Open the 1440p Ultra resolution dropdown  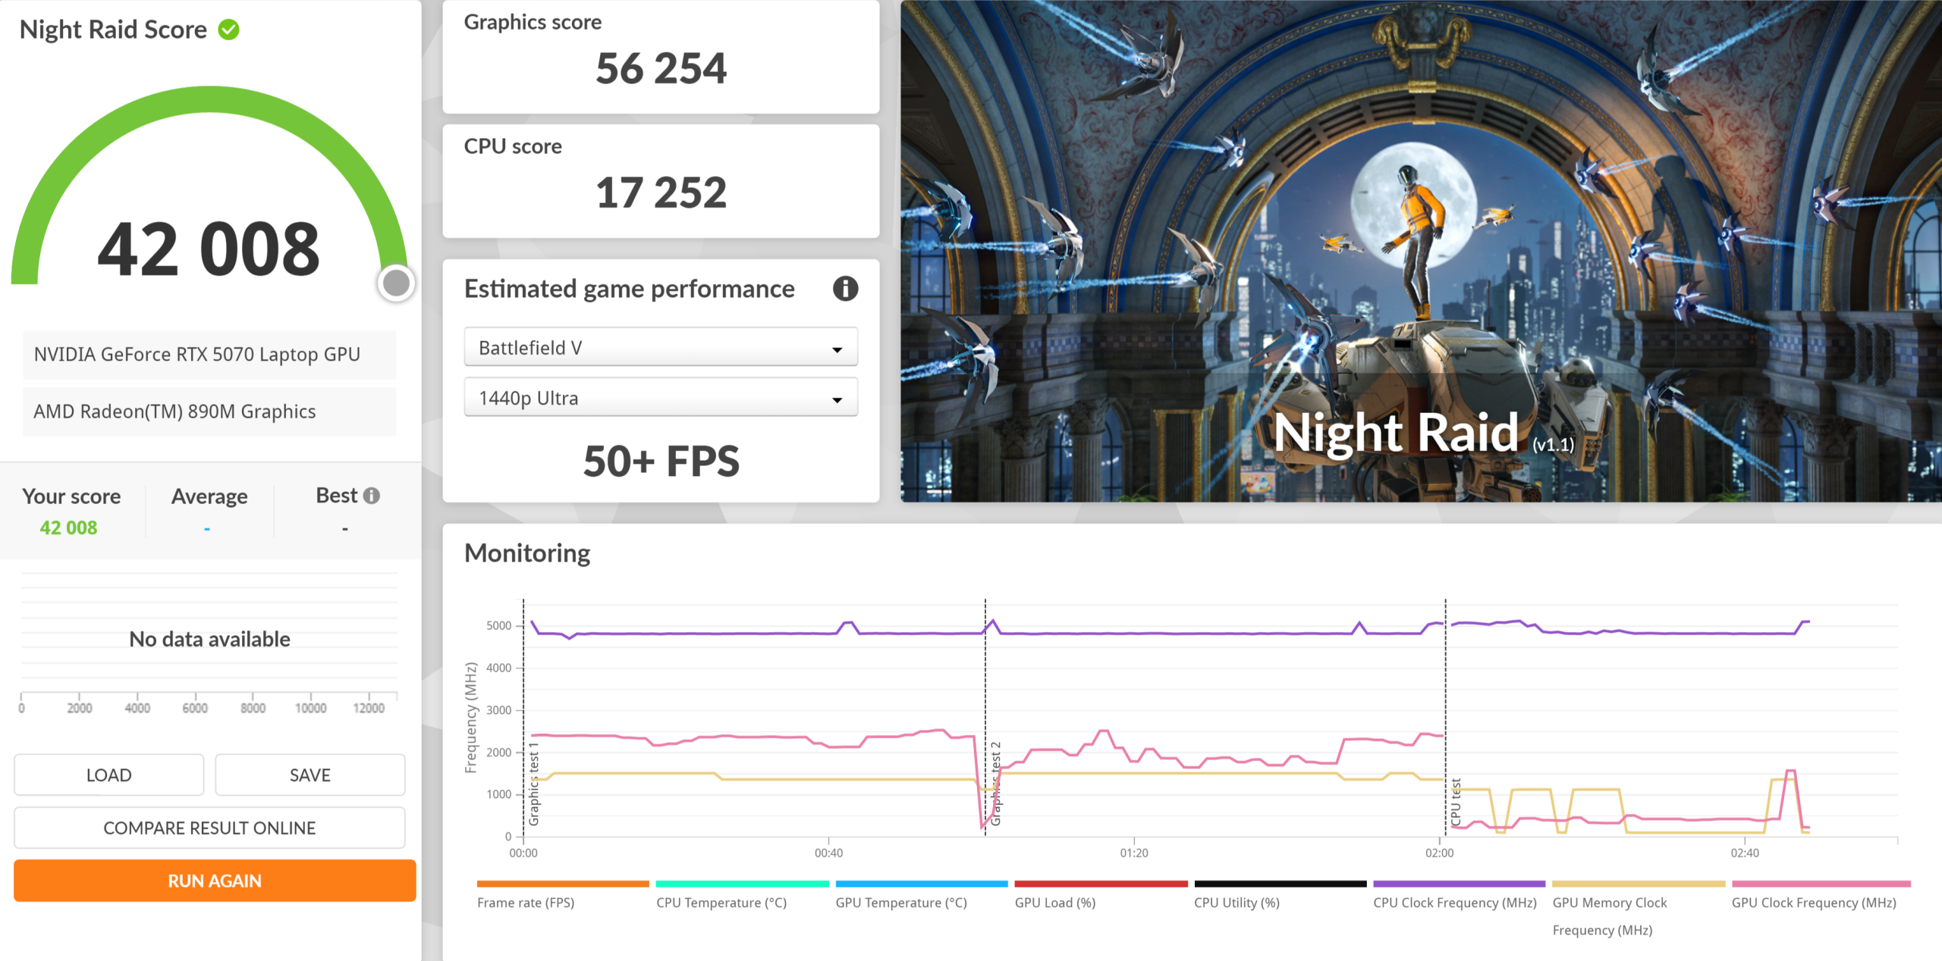tap(661, 397)
